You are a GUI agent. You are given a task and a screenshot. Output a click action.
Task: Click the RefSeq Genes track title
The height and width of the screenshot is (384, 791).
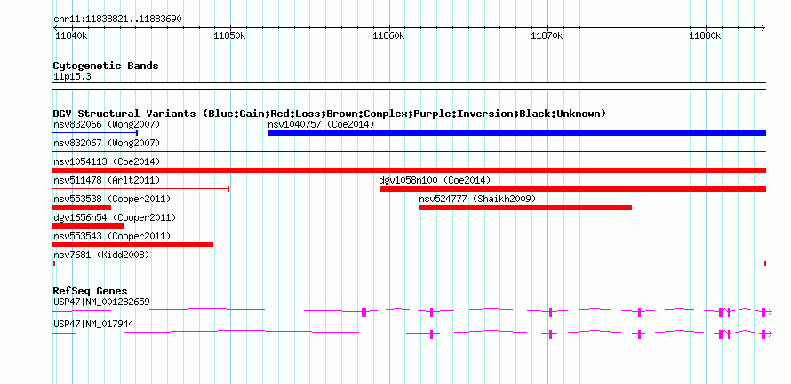91,291
